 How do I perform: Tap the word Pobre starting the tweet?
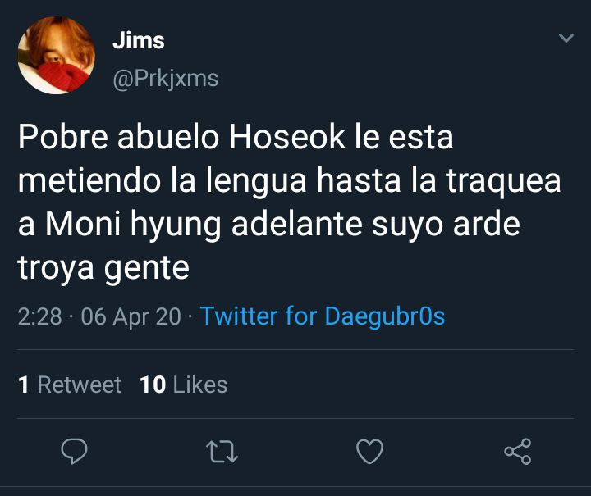click(x=63, y=137)
